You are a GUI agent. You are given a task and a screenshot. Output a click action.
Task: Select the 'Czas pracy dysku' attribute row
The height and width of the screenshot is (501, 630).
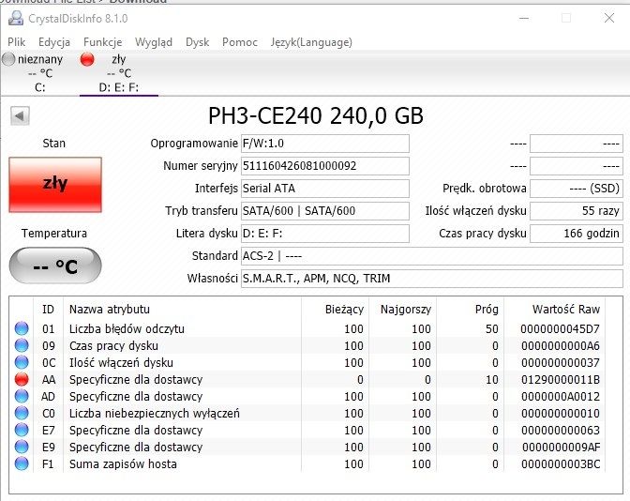pyautogui.click(x=309, y=345)
